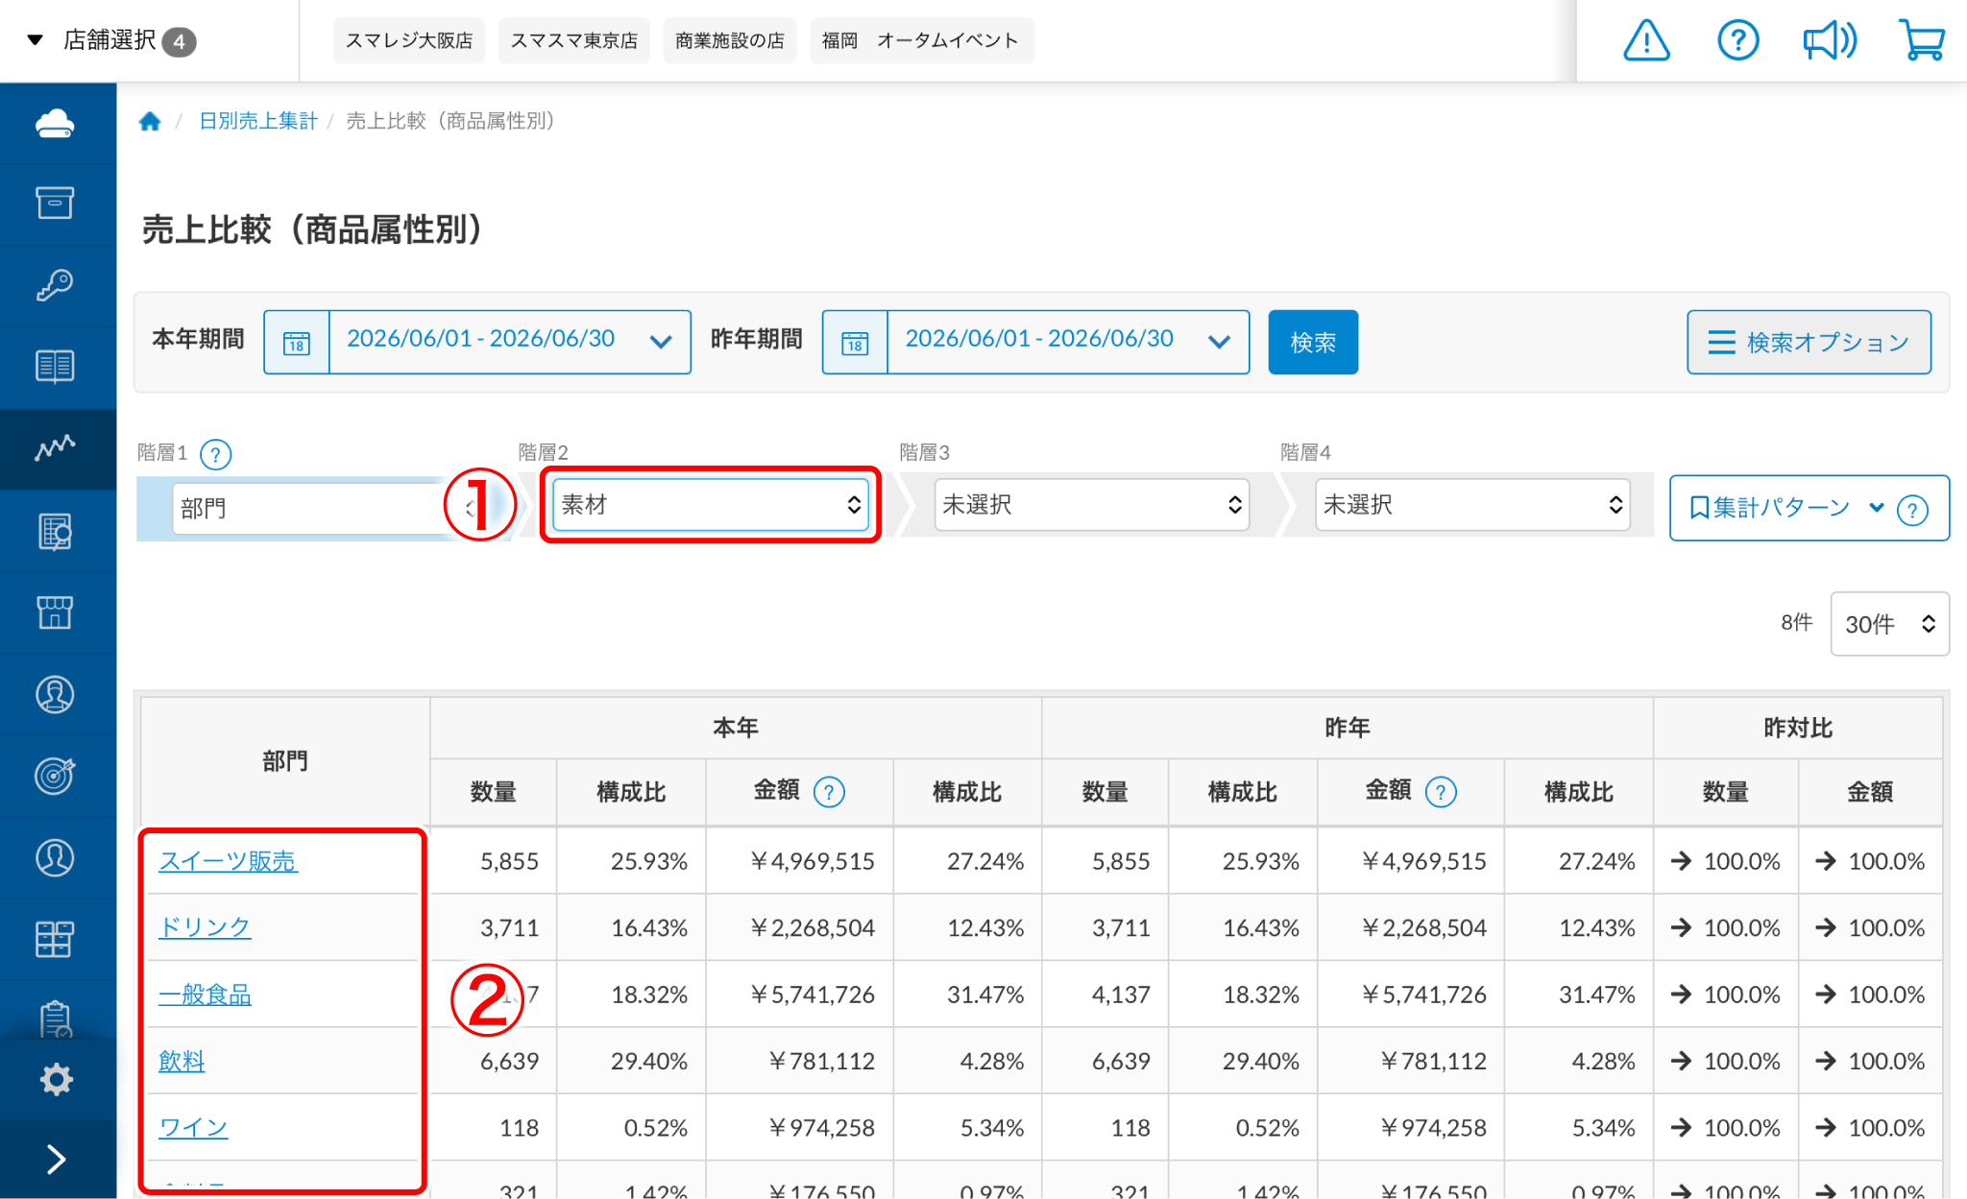Open the shopping cart icon
1967x1199 pixels.
[x=1922, y=40]
